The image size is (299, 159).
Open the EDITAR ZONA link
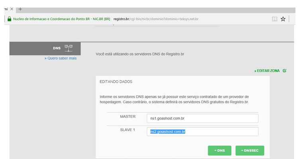click(268, 70)
